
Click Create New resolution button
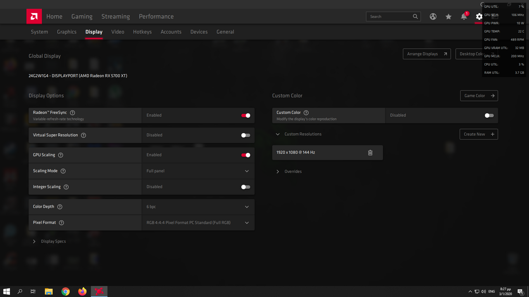click(x=479, y=134)
